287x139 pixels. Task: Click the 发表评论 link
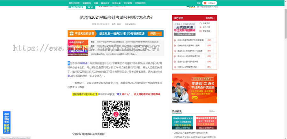[132, 24]
